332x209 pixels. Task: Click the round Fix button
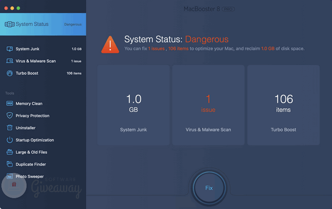coord(209,188)
